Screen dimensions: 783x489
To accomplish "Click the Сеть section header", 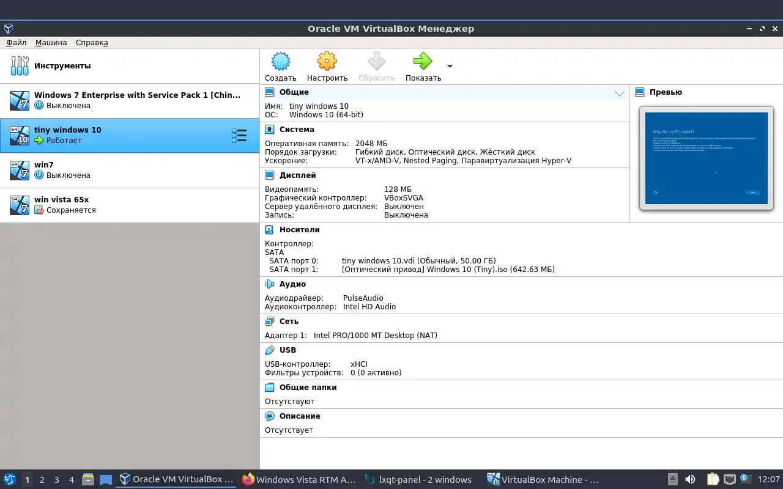I will 289,322.
